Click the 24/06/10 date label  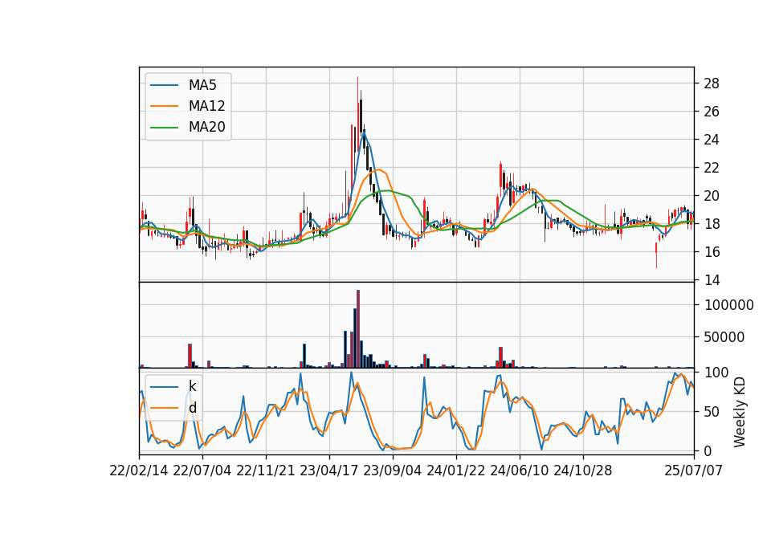[x=520, y=470]
